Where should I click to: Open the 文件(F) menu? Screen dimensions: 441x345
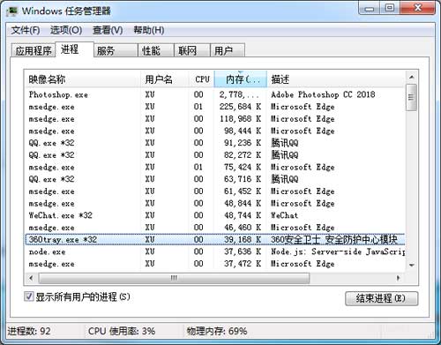tap(26, 30)
